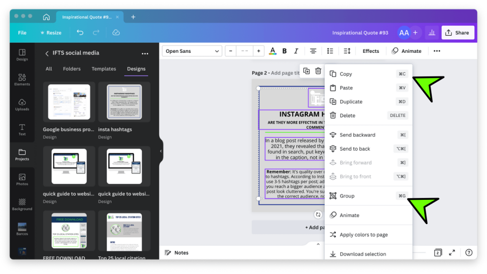Viewport: 487px width, 274px height.
Task: Select Send to back in the context menu
Action: (x=369, y=148)
